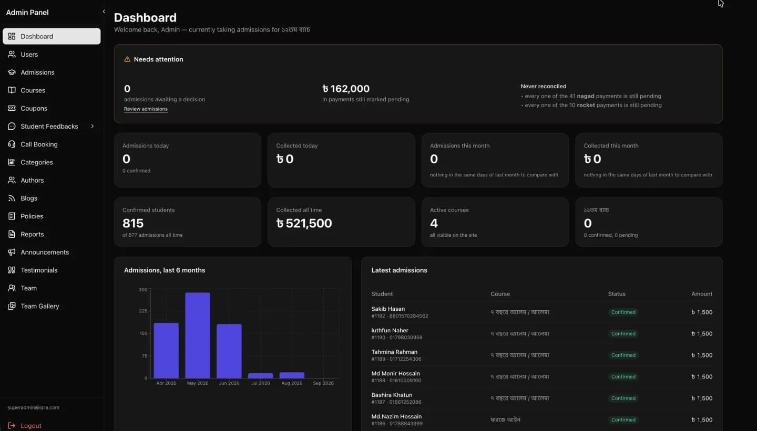The image size is (757, 431).
Task: Click the Active courses card
Action: (495, 222)
